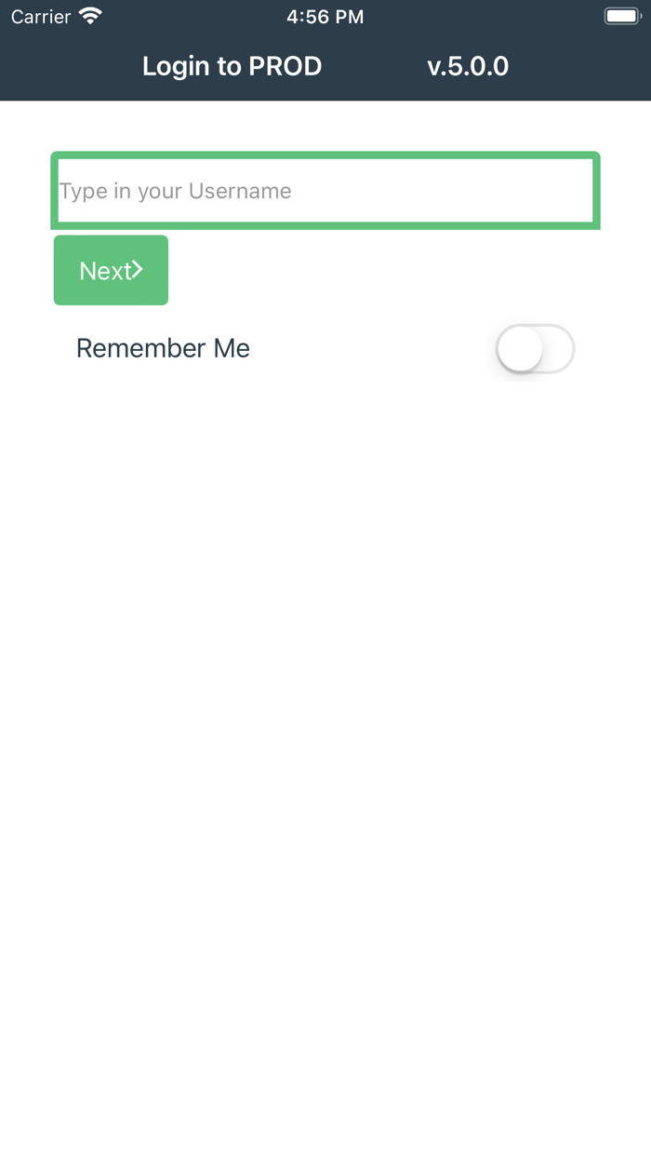Click the dark navigation header bar
The image size is (651, 1158).
[325, 65]
